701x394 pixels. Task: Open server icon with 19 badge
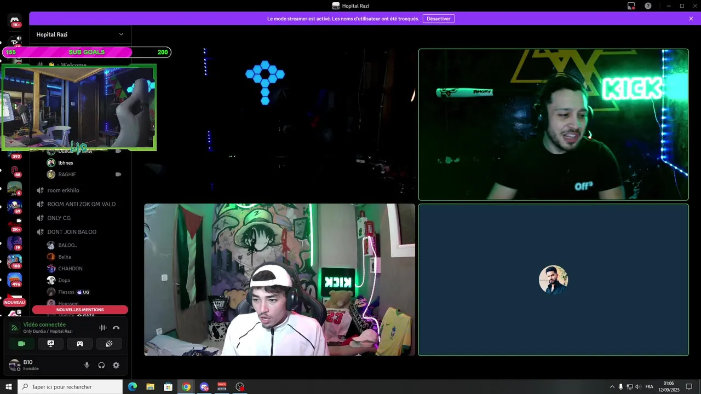(x=15, y=243)
